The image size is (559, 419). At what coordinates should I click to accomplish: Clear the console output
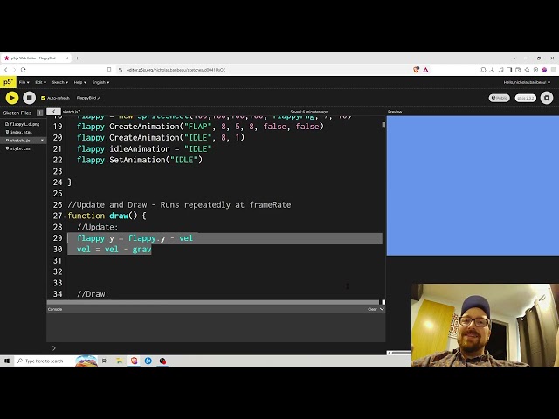[x=372, y=309]
